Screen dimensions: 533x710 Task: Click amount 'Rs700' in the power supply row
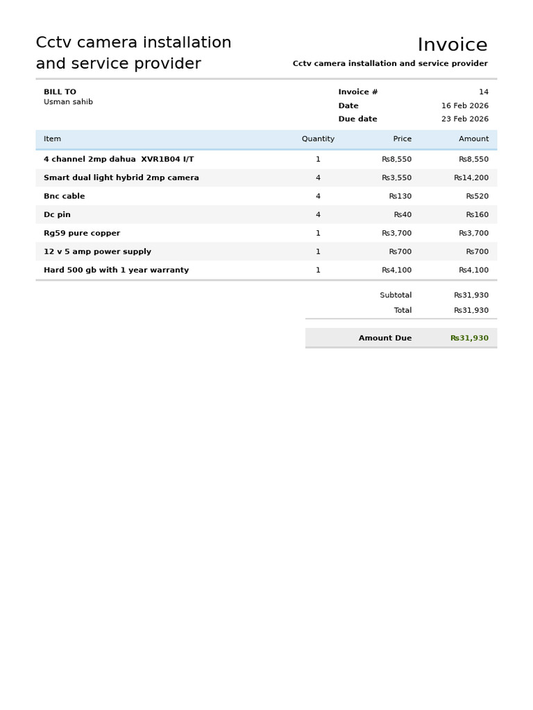[x=477, y=251]
